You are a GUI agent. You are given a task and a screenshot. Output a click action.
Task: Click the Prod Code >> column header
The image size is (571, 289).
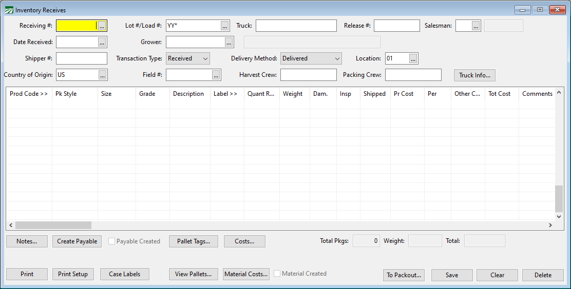(x=29, y=94)
